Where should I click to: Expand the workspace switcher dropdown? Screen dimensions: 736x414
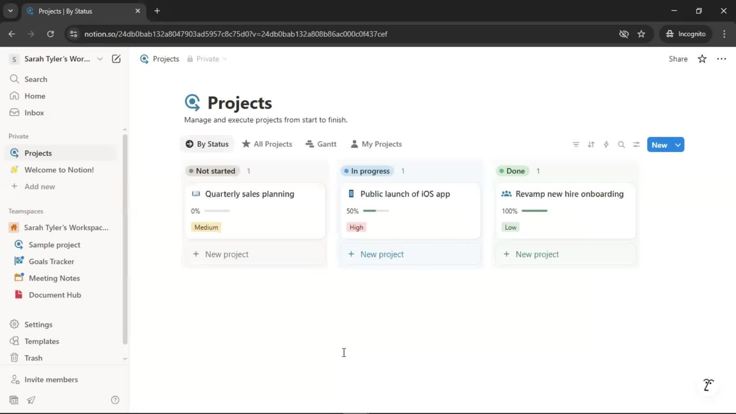click(100, 59)
